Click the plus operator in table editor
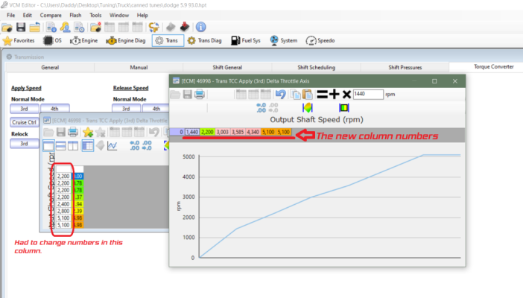The image size is (523, 298). point(334,95)
